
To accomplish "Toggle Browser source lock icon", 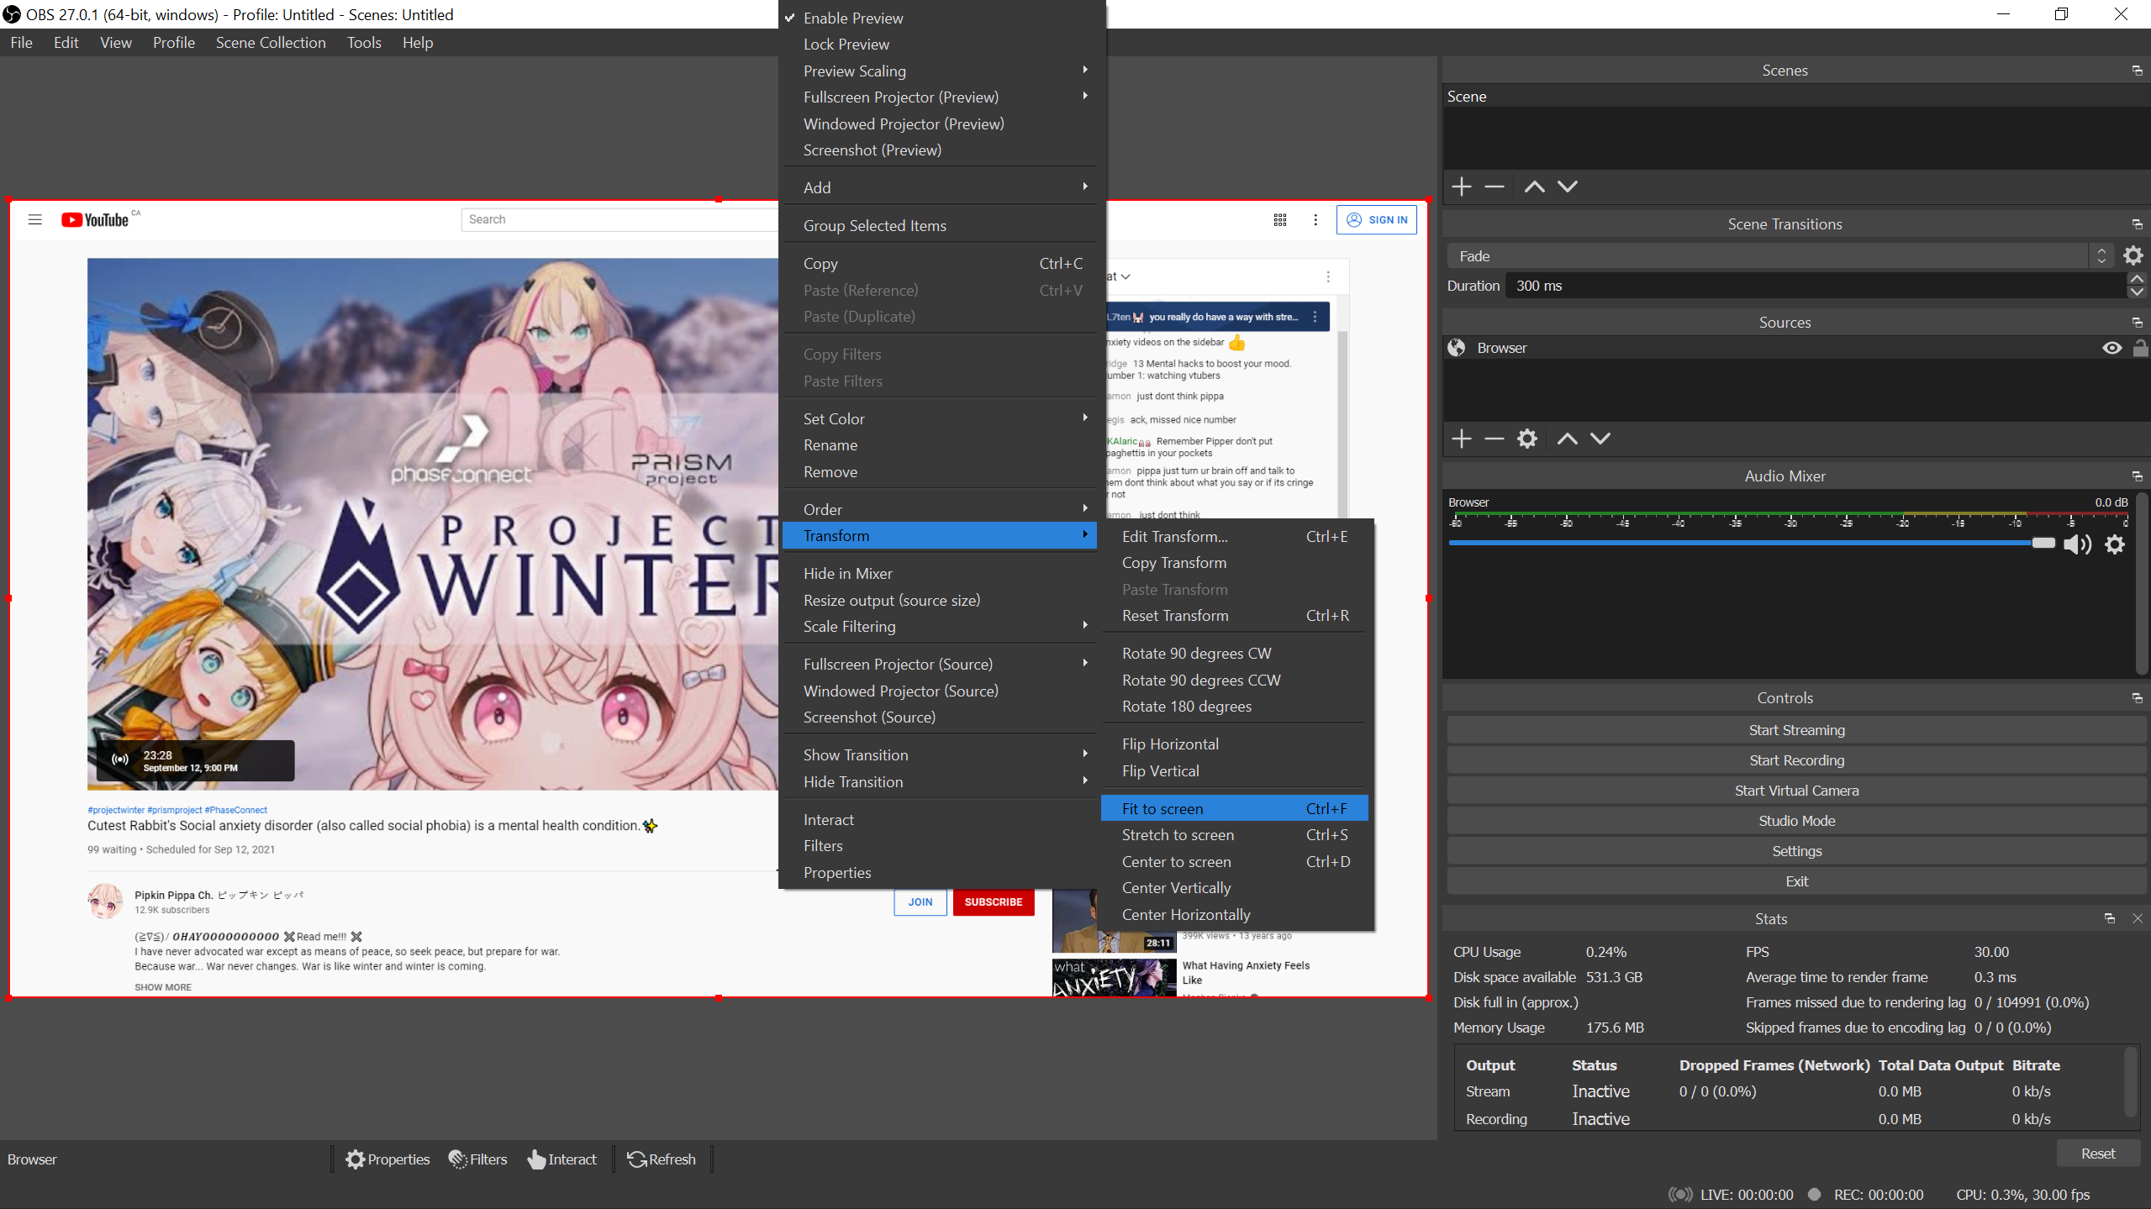I will tap(2139, 348).
